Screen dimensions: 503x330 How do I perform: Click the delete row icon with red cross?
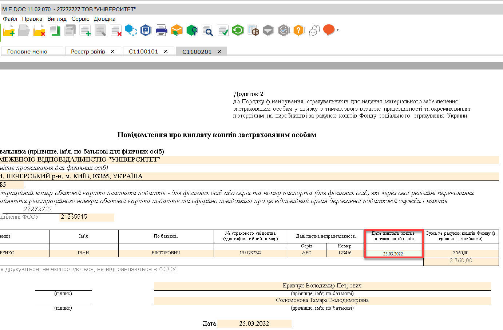116,31
